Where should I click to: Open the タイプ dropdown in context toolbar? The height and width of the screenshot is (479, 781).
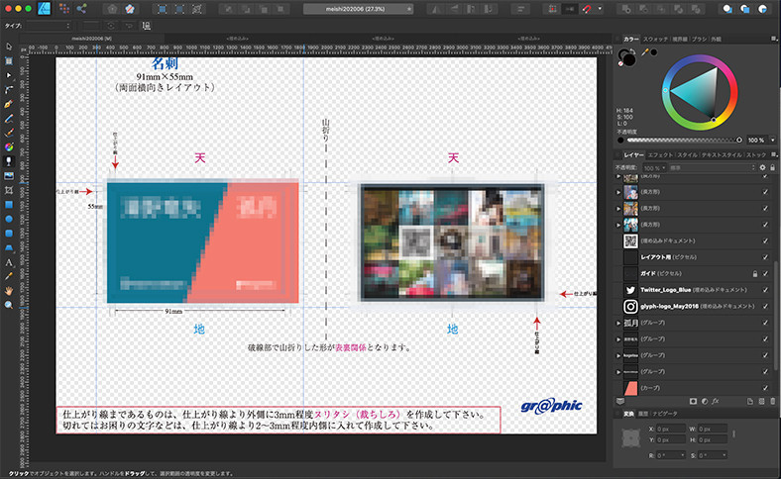(49, 26)
